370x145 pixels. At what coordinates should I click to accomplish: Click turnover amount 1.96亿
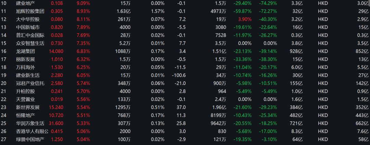coord(219,107)
